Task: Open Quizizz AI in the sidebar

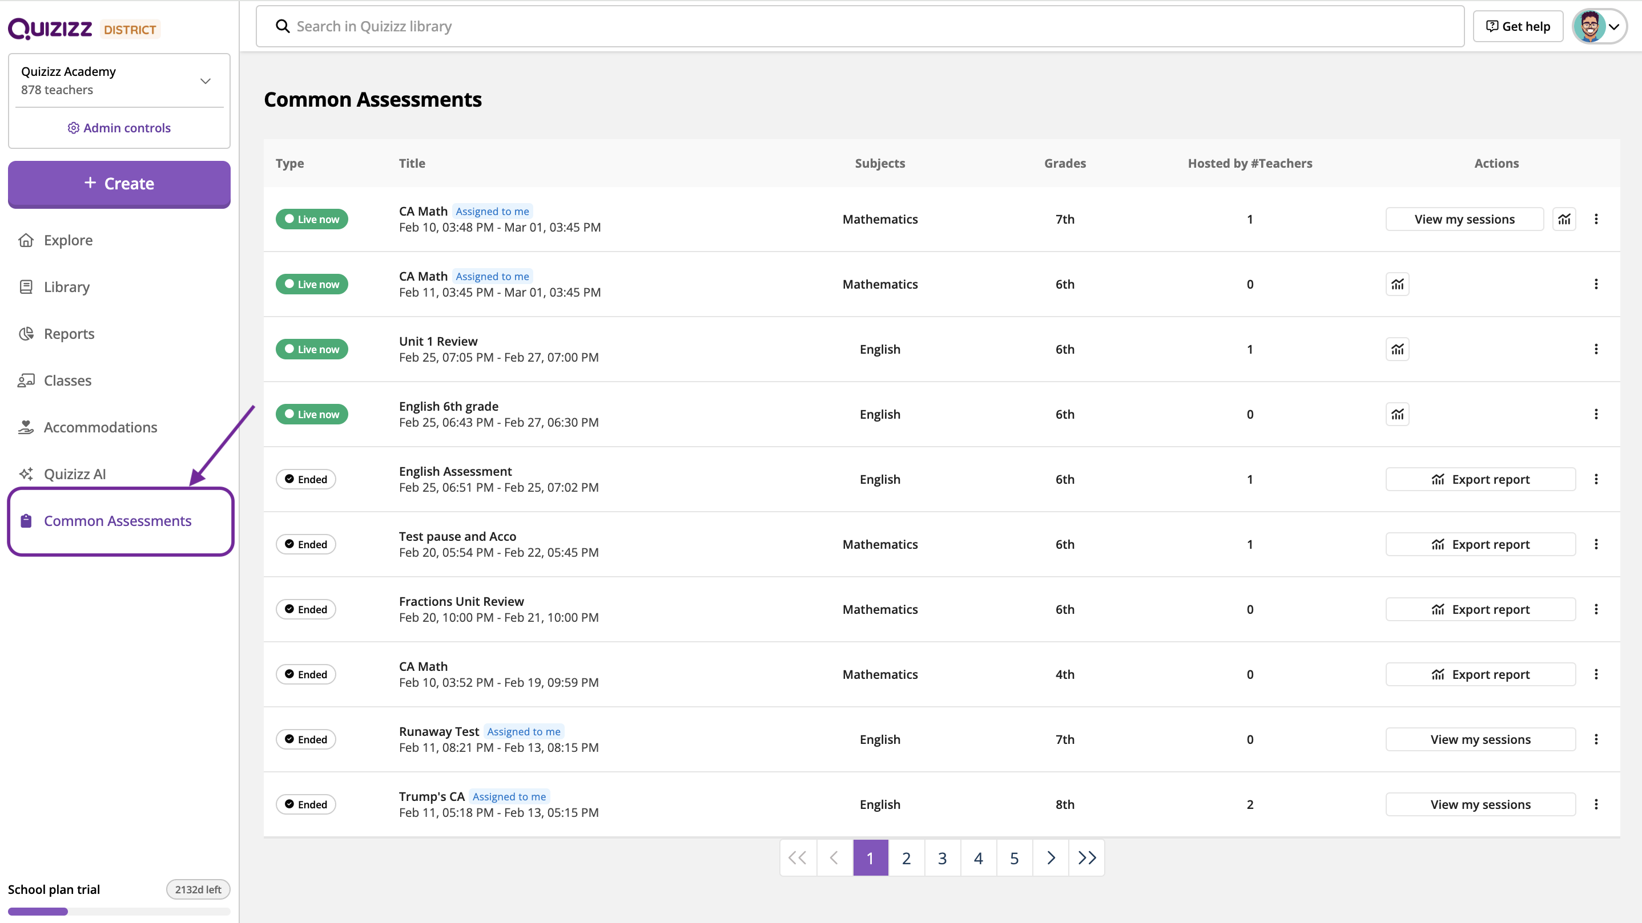Action: coord(75,475)
